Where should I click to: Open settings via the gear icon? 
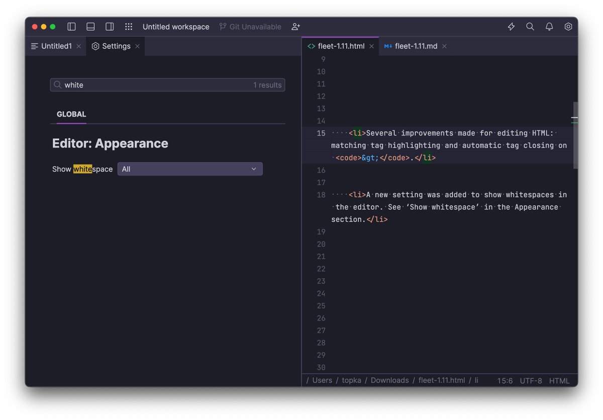(x=568, y=26)
